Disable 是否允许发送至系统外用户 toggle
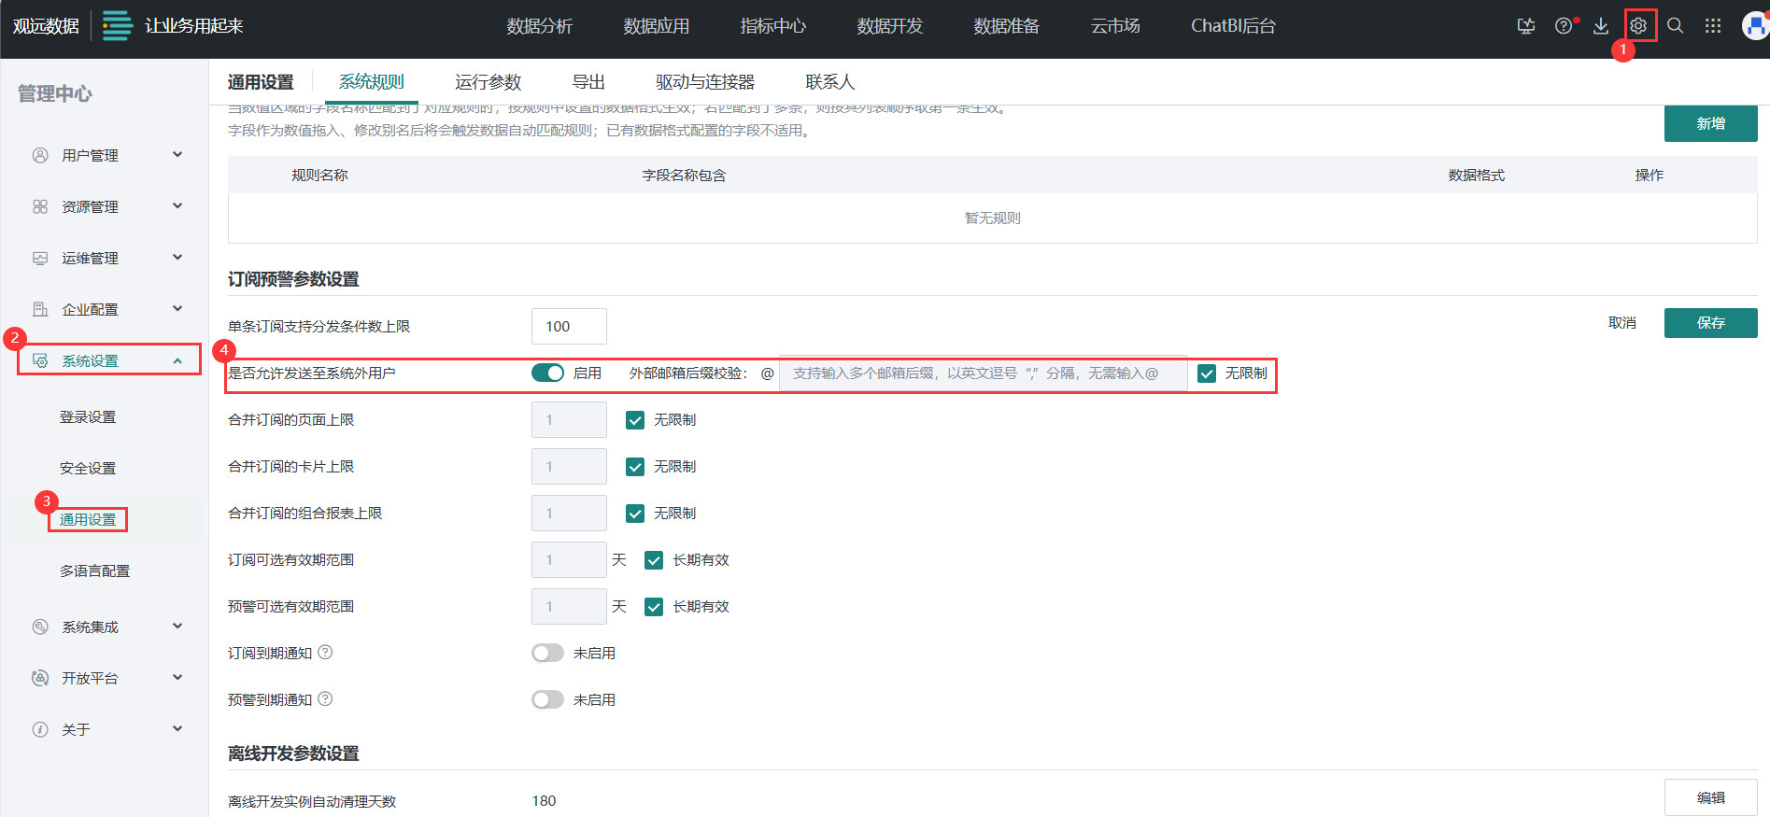Viewport: 1770px width, 817px height. 547,373
